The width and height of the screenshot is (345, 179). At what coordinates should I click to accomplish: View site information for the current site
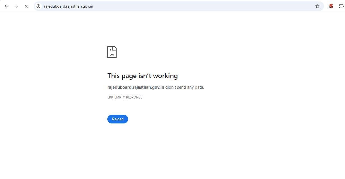tap(38, 6)
